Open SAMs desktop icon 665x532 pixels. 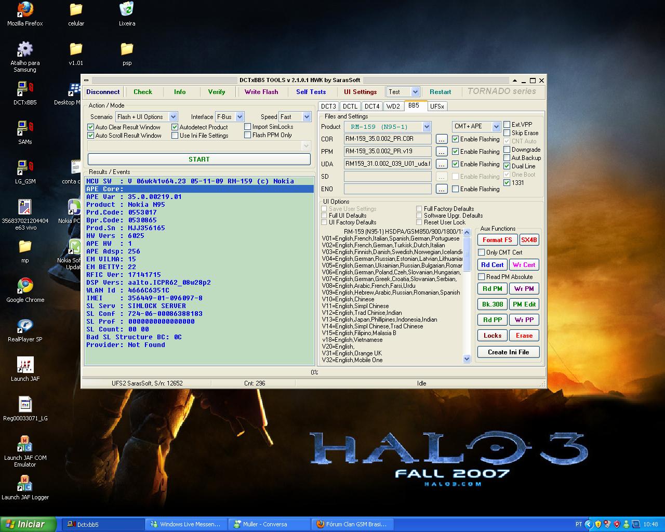coord(25,132)
